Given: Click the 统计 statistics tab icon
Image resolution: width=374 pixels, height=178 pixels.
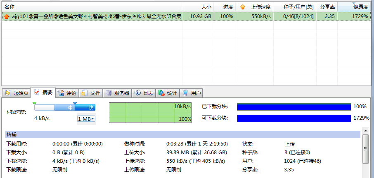Looking at the screenshot, I should [x=161, y=93].
